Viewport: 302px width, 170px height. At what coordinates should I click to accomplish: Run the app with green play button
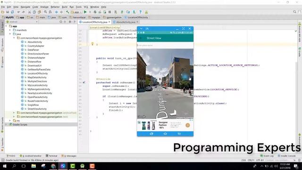pyautogui.click(x=85, y=12)
